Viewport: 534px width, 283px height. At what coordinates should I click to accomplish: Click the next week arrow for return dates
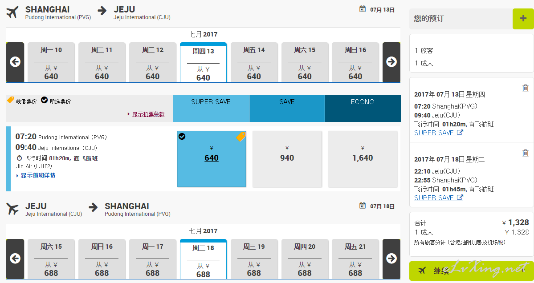[391, 259]
